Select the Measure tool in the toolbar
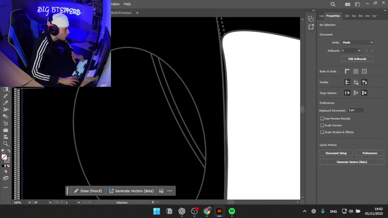This screenshot has width=388, height=218. [x=5, y=96]
